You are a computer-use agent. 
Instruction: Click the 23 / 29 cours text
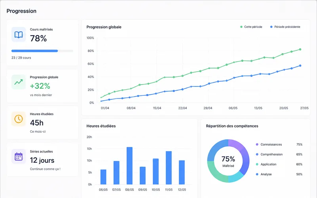coord(21,58)
